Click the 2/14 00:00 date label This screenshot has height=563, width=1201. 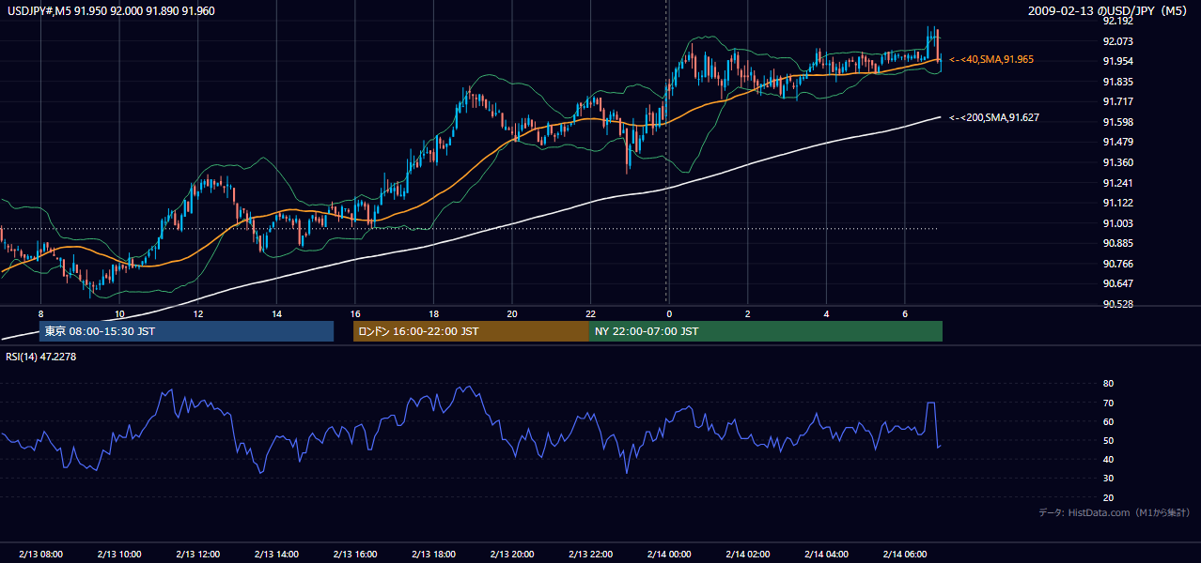tap(668, 555)
